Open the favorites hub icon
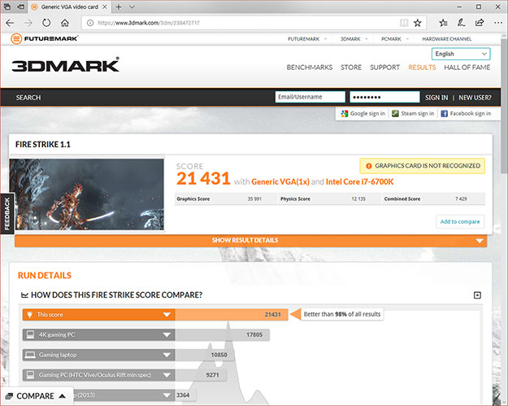 [443, 23]
